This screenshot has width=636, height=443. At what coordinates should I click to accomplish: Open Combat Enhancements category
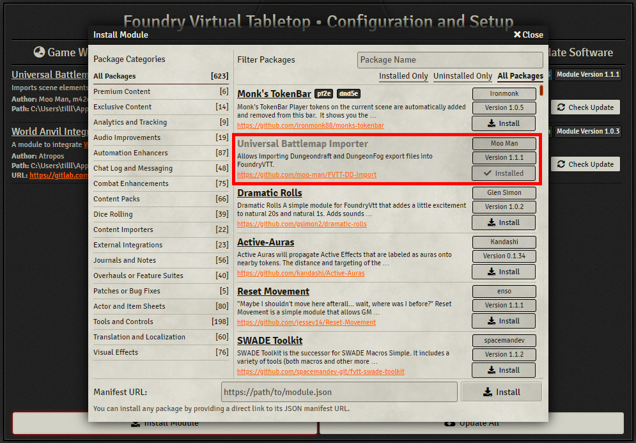[160, 183]
